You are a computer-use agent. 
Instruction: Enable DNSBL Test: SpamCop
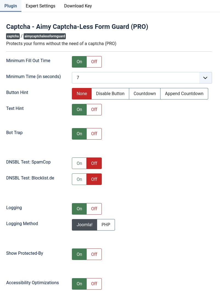79,163
